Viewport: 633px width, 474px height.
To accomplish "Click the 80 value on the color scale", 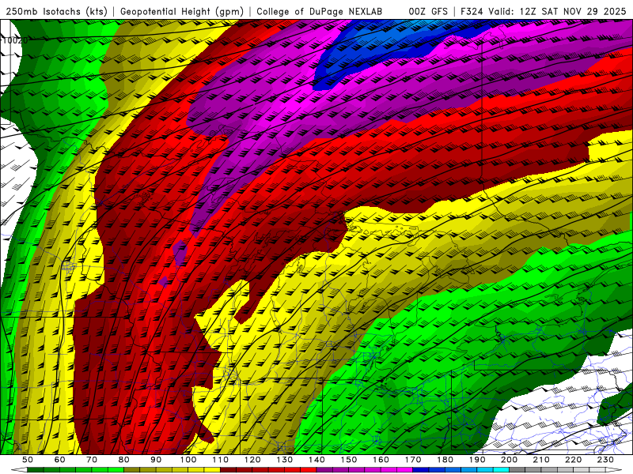I will coord(124,460).
